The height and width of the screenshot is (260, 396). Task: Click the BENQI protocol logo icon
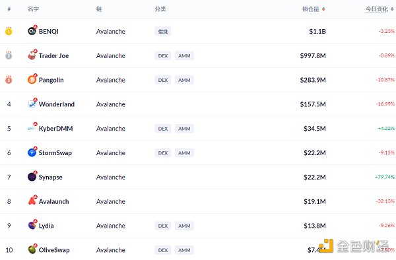tap(32, 31)
